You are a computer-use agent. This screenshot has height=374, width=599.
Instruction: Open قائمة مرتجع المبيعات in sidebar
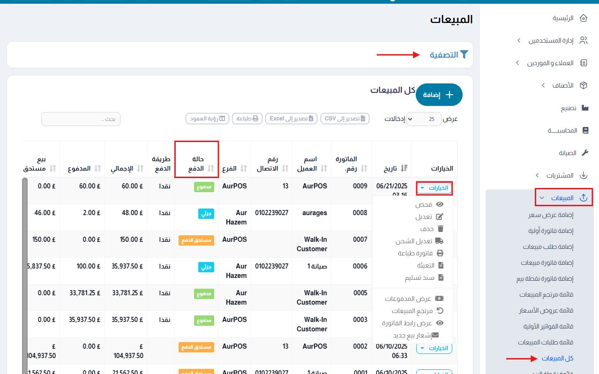547,294
